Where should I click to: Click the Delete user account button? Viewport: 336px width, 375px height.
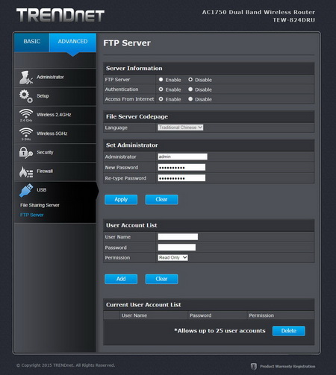(289, 331)
